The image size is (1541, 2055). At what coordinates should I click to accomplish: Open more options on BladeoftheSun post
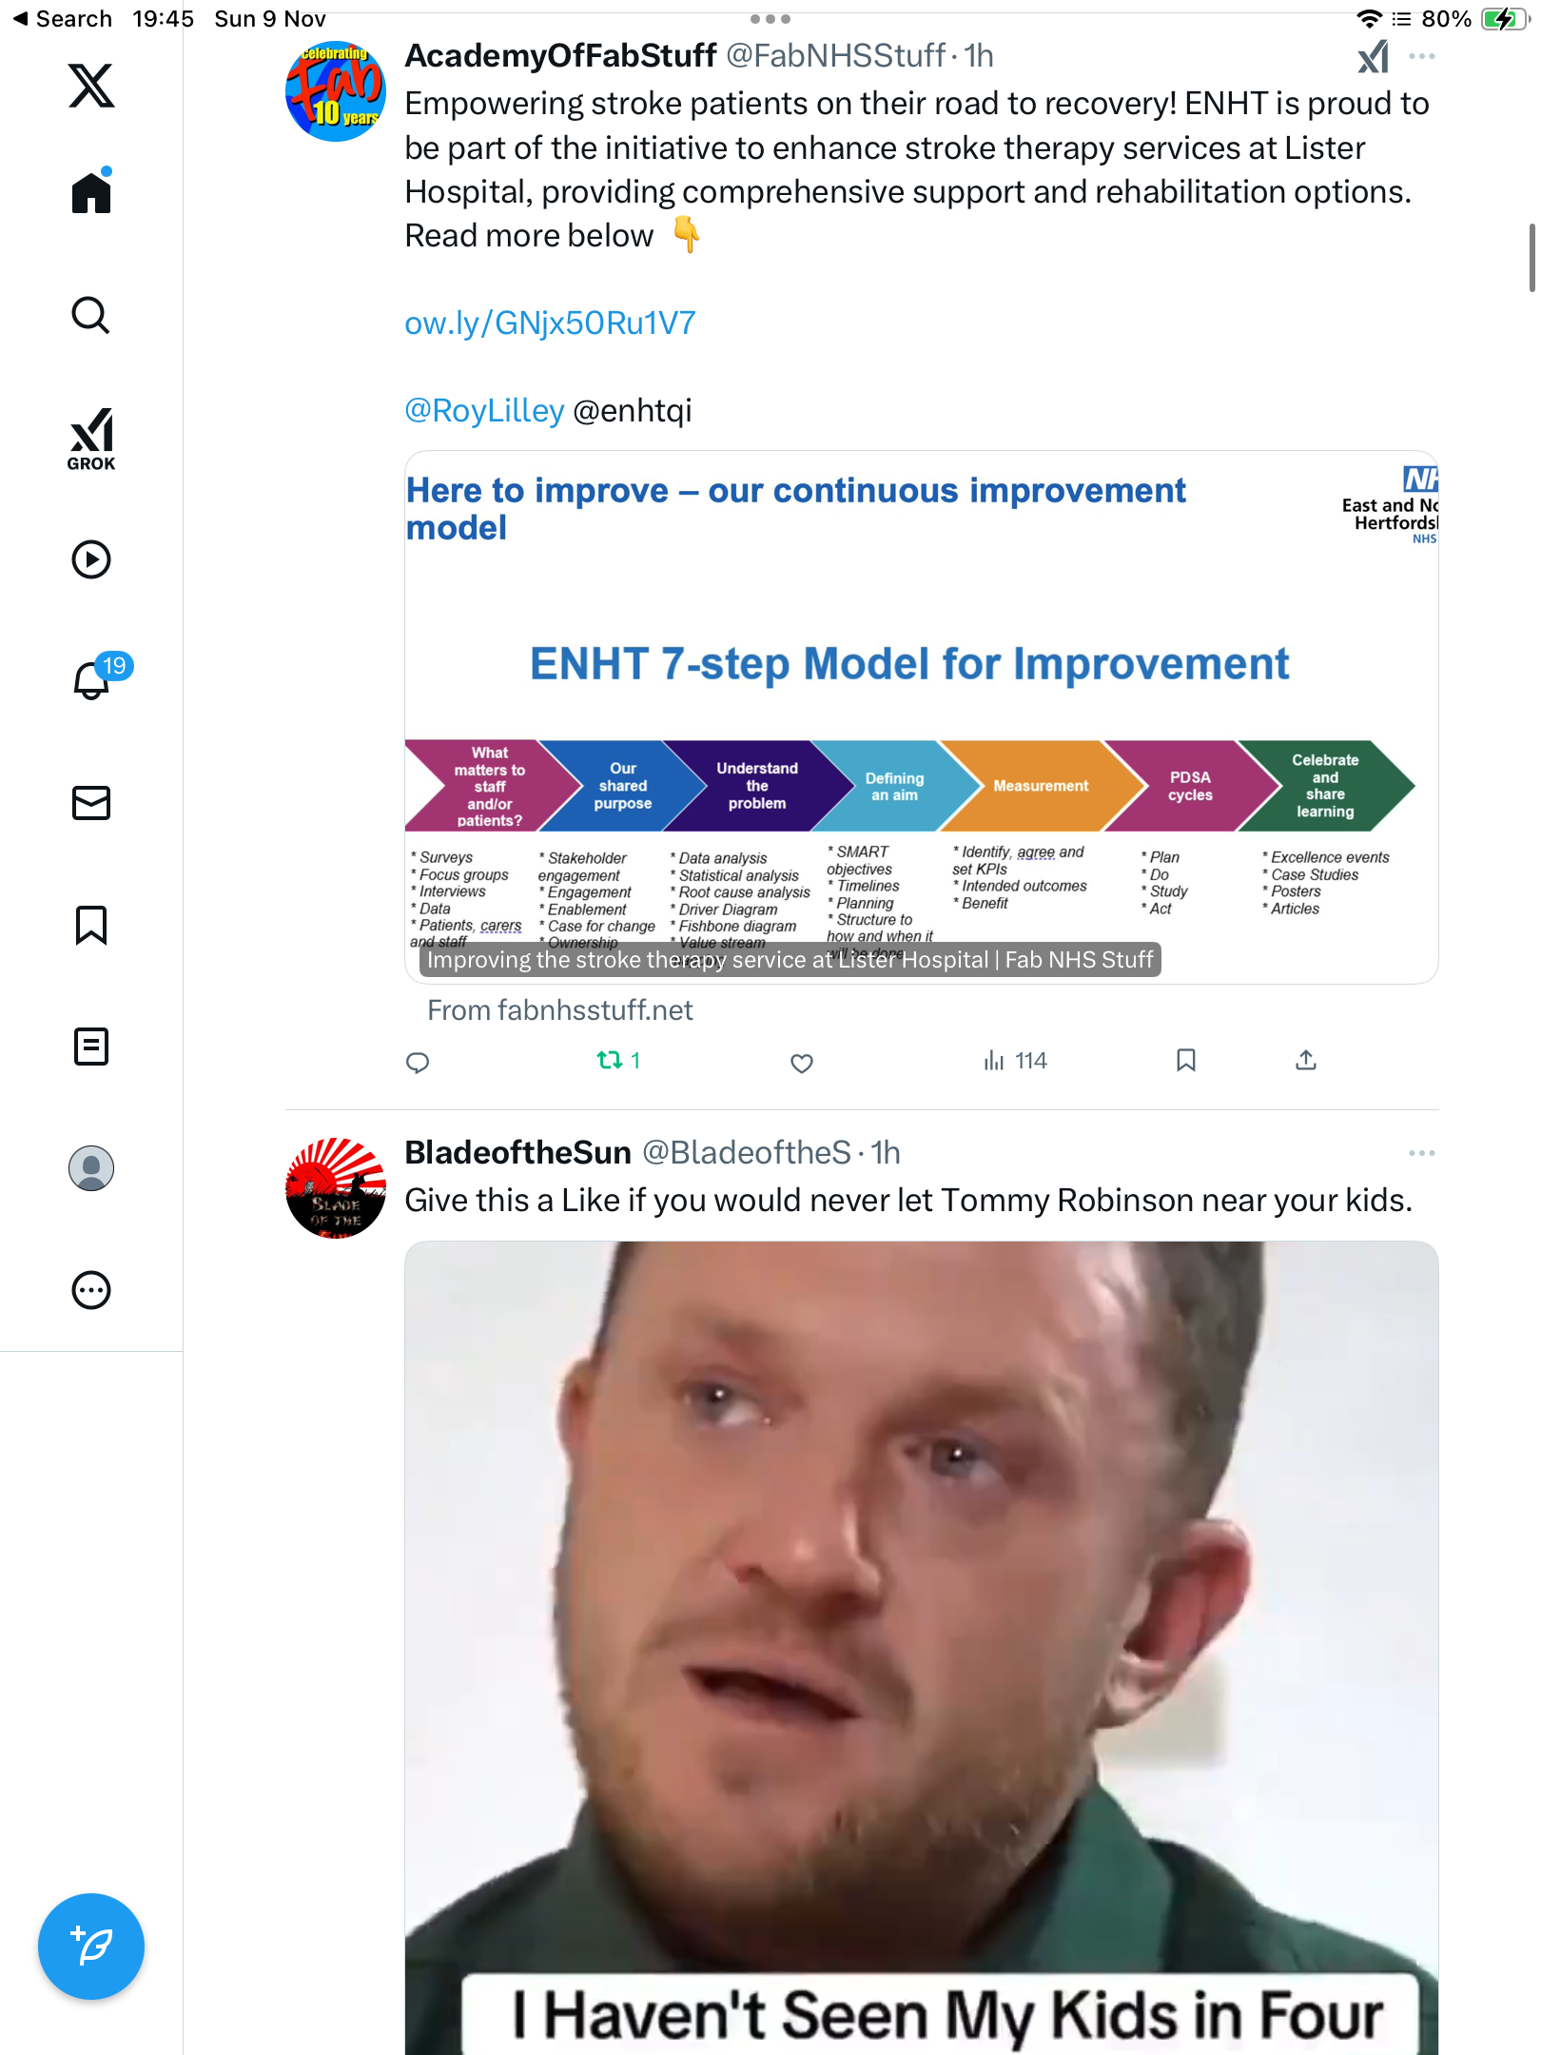click(x=1421, y=1153)
